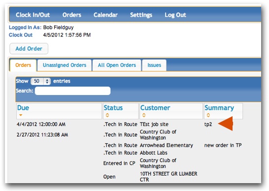Switch to the All Open Orders tab
Screen dimensions: 269x191
[117, 65]
